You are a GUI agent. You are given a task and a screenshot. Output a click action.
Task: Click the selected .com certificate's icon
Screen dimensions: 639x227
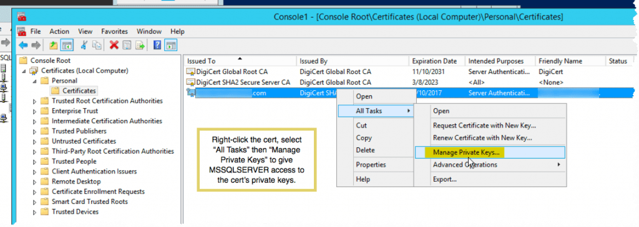[x=191, y=93]
